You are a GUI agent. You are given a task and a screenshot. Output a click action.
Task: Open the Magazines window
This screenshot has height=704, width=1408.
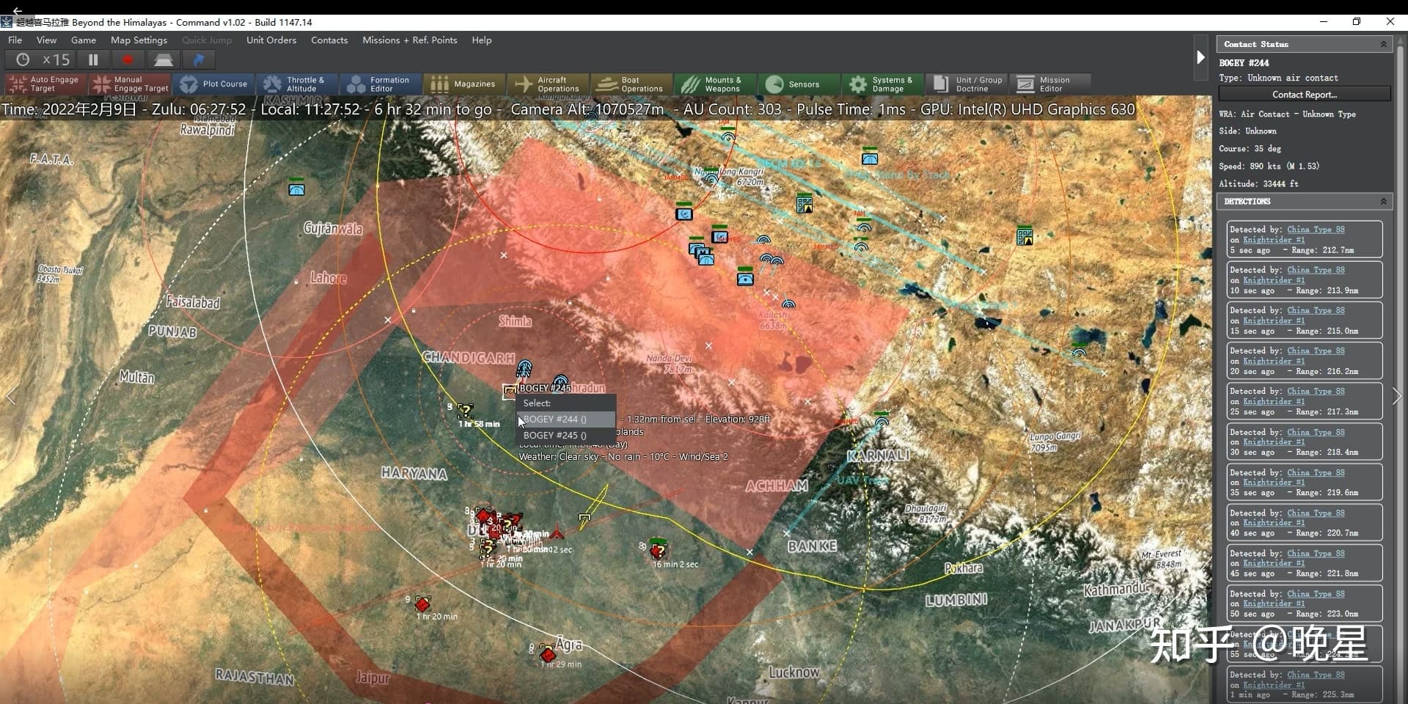(463, 84)
